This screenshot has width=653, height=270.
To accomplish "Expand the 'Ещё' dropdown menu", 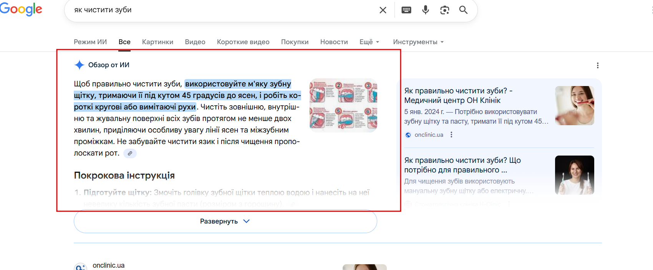I will click(x=370, y=42).
